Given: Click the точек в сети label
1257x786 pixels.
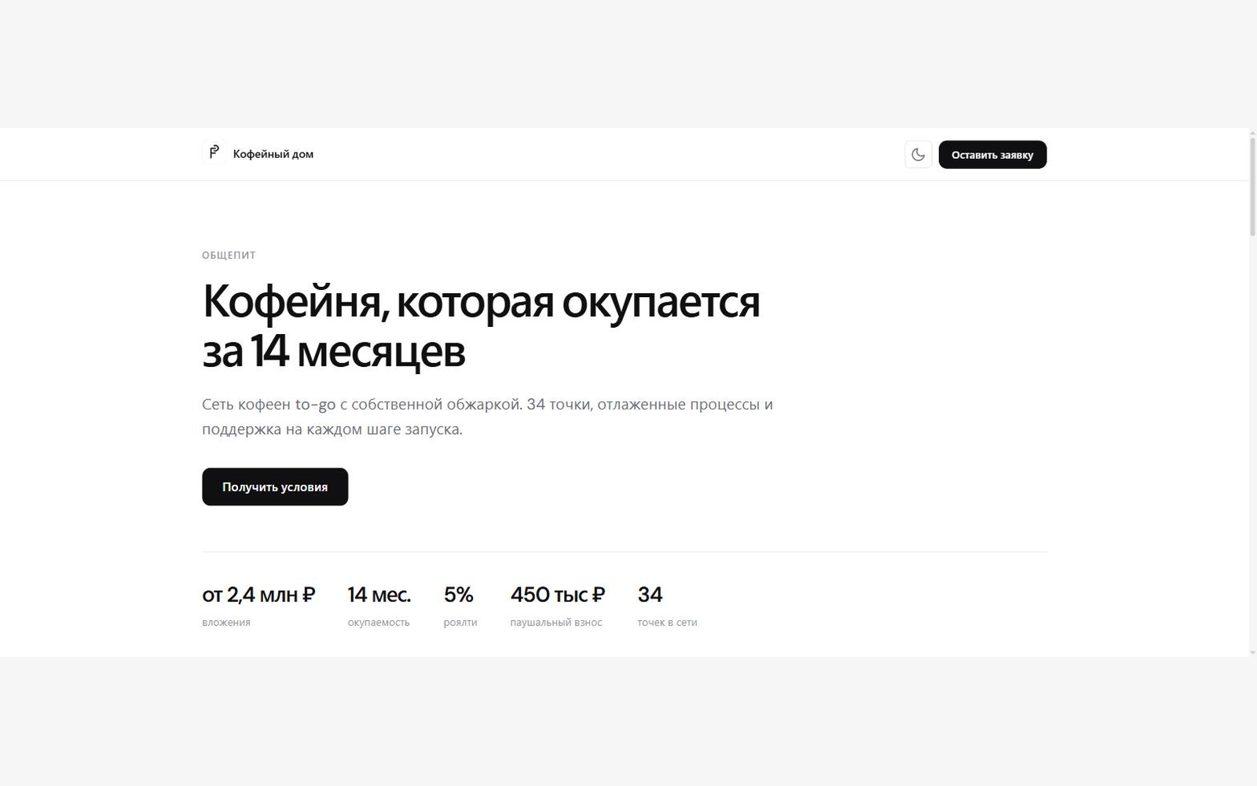Looking at the screenshot, I should tap(667, 623).
